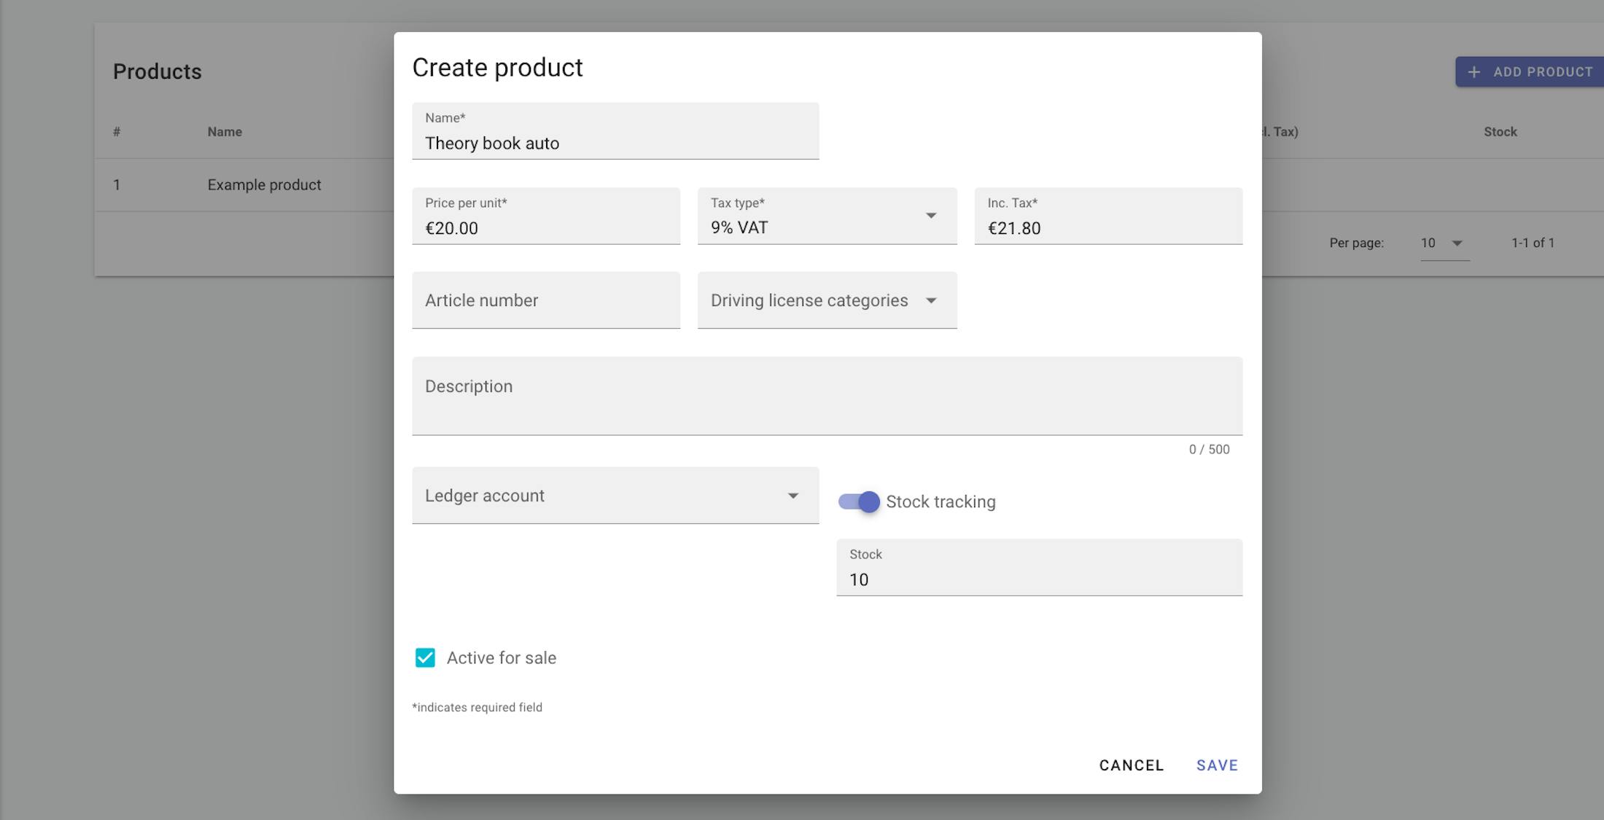Open the Tax type dropdown
This screenshot has width=1604, height=820.
827,216
